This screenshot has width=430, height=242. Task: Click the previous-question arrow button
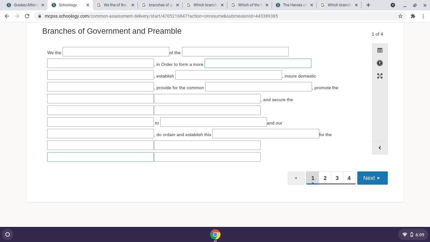(296, 178)
